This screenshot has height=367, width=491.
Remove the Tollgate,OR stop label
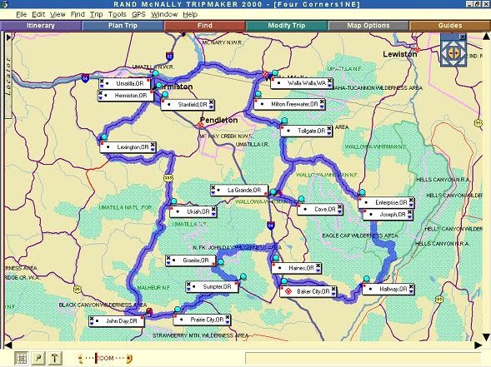point(329,128)
